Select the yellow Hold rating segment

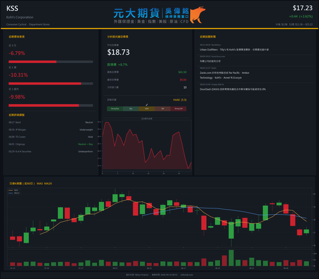point(147,109)
